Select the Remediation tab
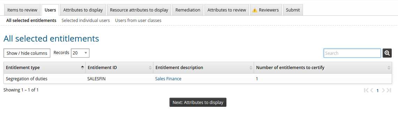Viewport: 398px width, 126px height. coord(188,10)
